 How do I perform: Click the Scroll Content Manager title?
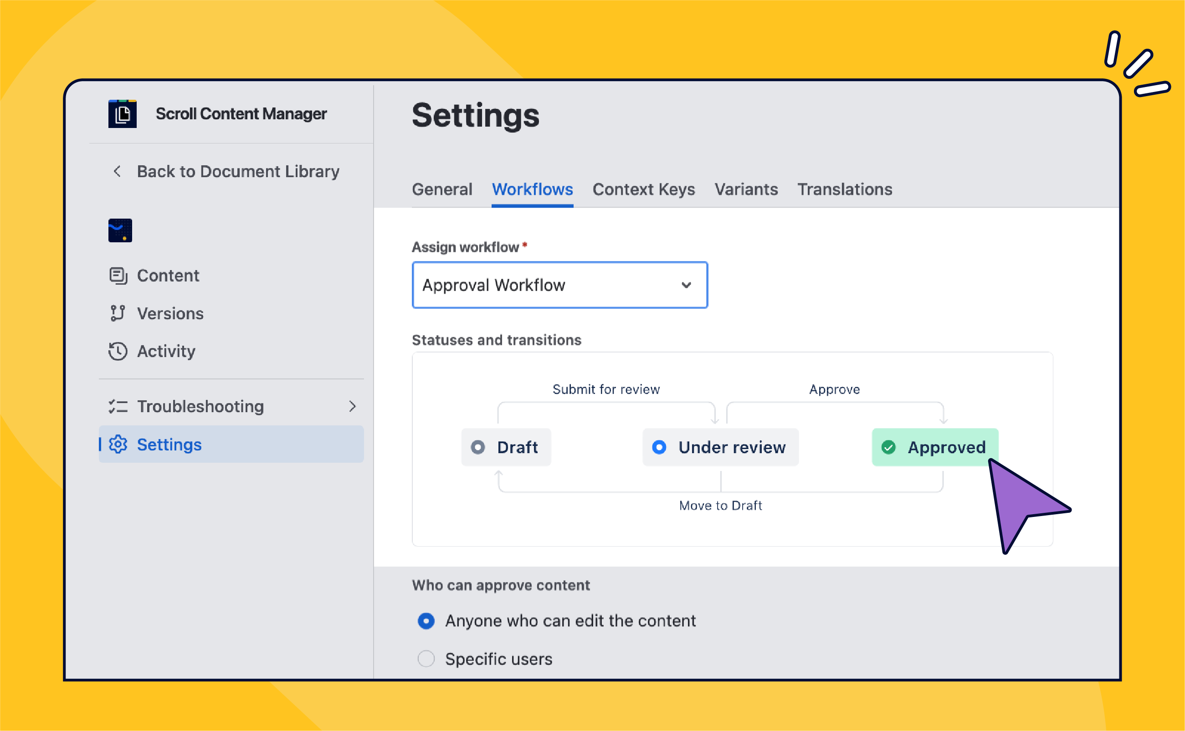coord(241,114)
